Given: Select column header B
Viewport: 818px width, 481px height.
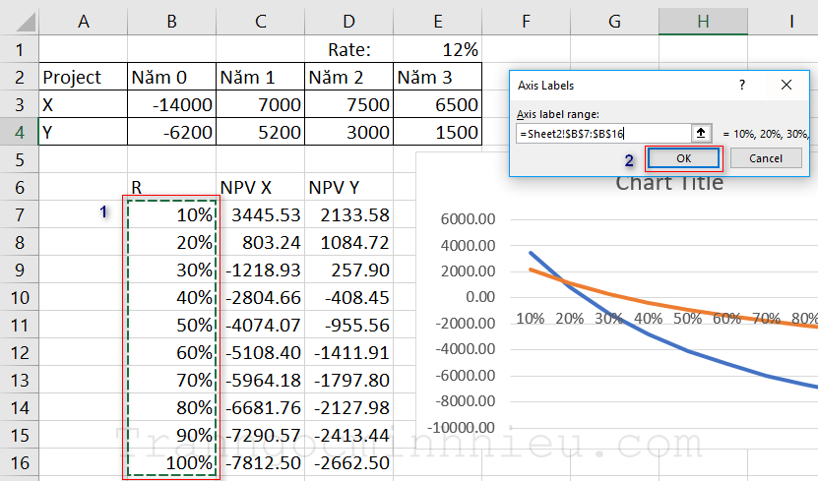Looking at the screenshot, I should pos(171,20).
